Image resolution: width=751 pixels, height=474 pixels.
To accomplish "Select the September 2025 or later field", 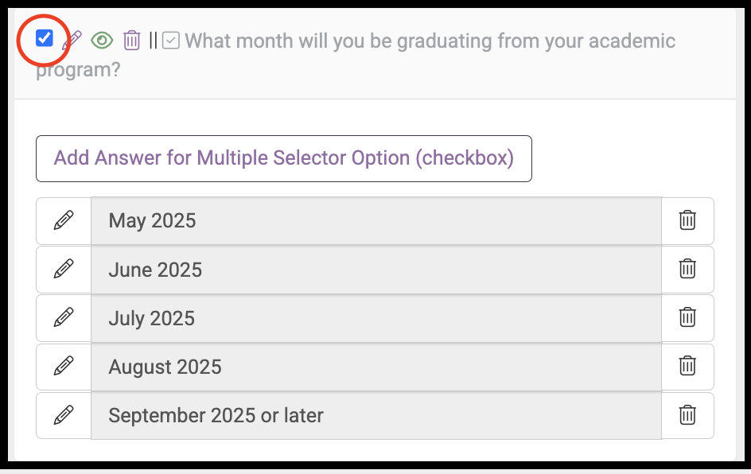I will [x=375, y=415].
